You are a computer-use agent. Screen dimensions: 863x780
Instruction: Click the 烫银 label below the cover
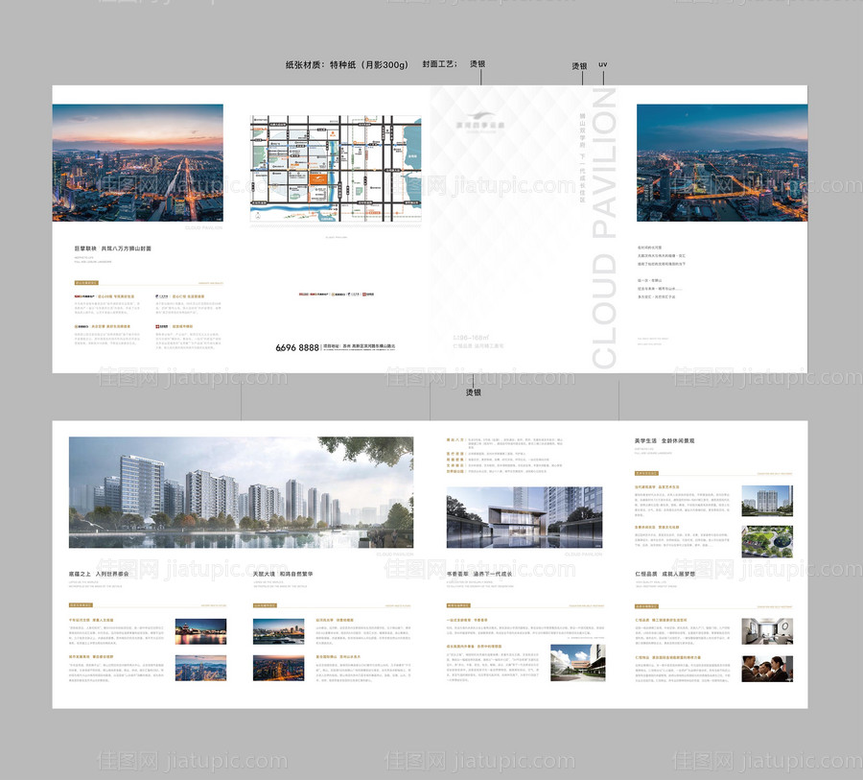[x=474, y=392]
